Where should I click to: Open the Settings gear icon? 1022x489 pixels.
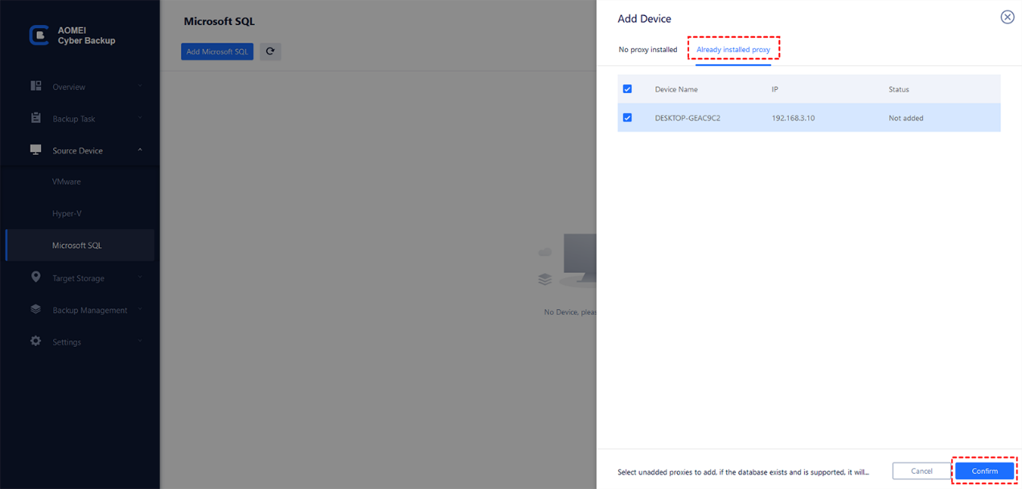click(35, 341)
